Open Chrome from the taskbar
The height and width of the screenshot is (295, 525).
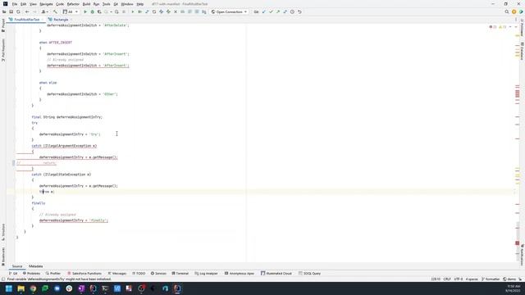33,288
